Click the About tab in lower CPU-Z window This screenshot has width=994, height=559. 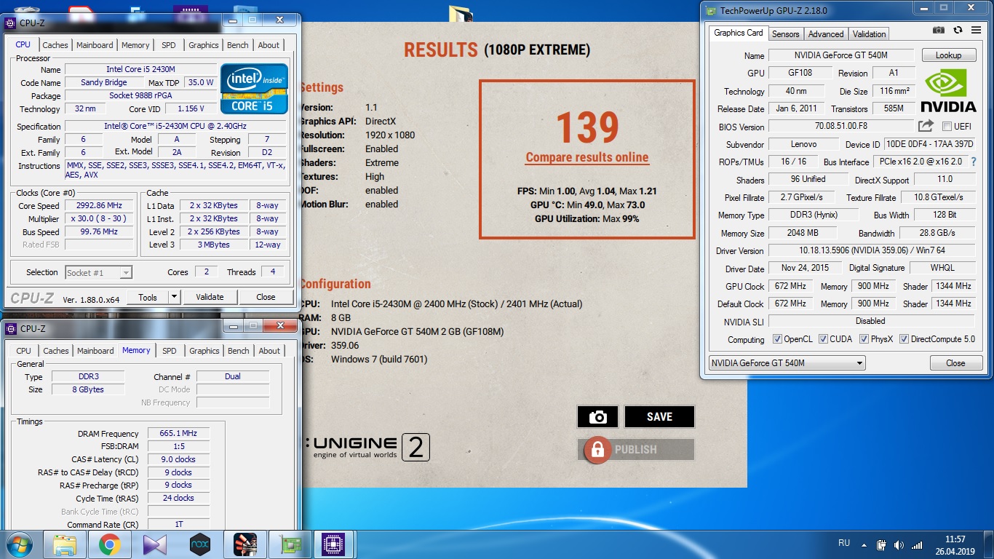click(x=269, y=351)
